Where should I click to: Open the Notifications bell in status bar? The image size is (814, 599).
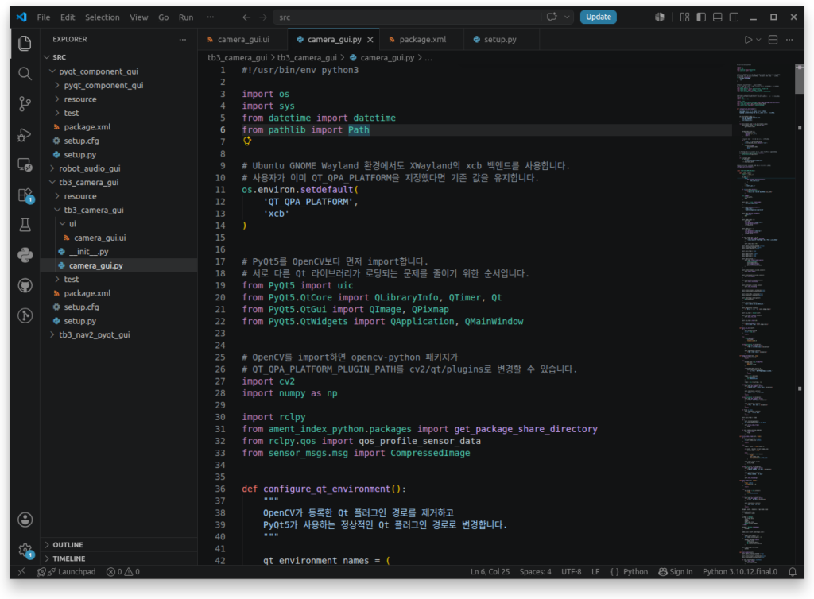793,572
